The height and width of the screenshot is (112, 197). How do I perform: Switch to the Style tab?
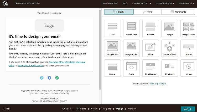(x=147, y=12)
